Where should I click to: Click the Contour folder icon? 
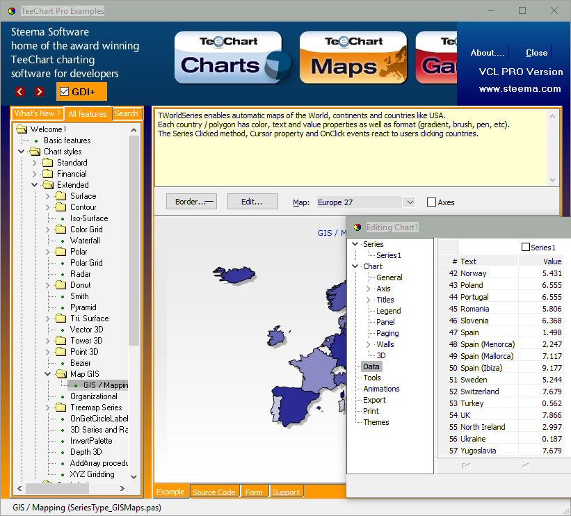61,207
